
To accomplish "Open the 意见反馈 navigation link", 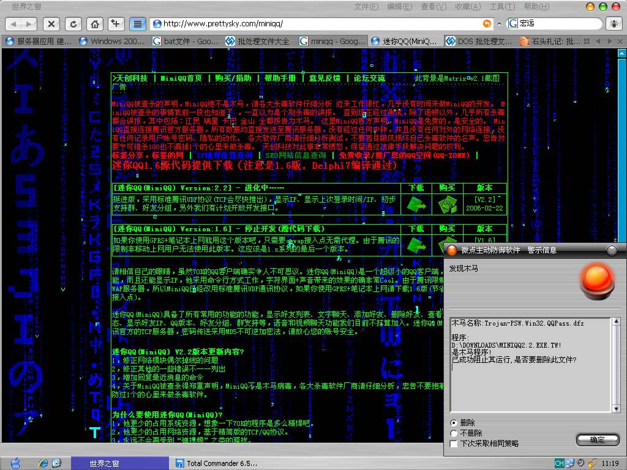I will tap(325, 78).
